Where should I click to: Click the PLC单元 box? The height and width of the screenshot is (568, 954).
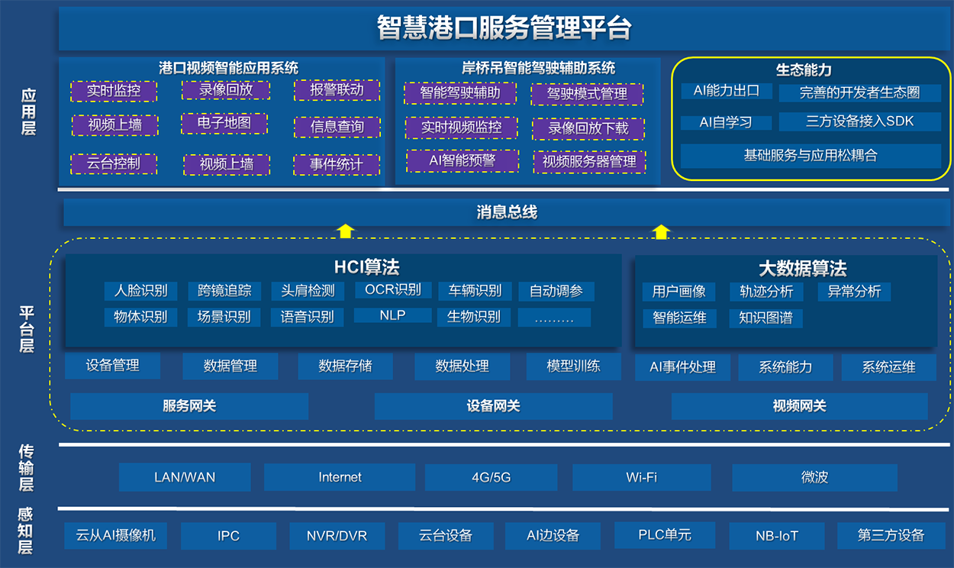[665, 535]
